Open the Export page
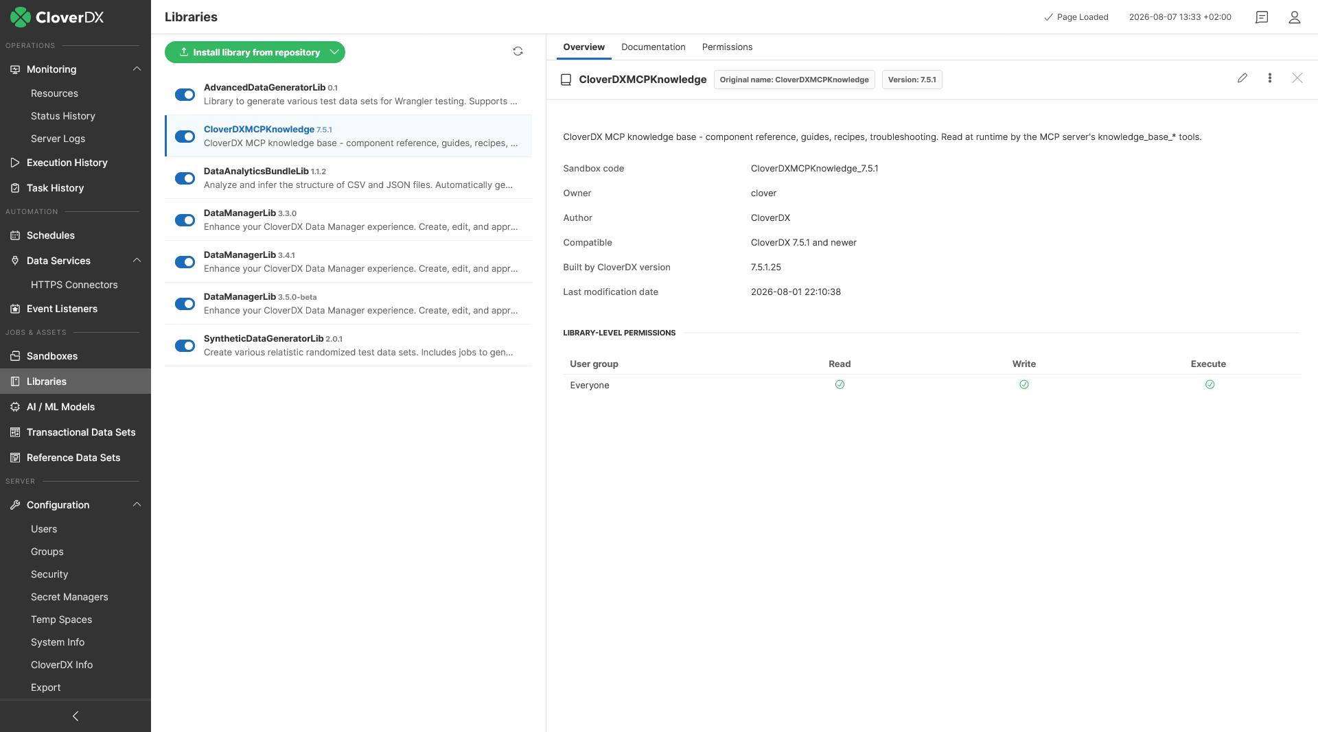Screen dimensions: 1318x732 pyautogui.click(x=46, y=687)
